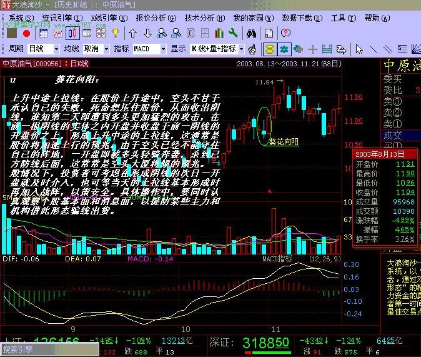Image resolution: width=421 pixels, height=357 pixels.
Task: Open the intraday line chart icon
Action: tap(58, 33)
